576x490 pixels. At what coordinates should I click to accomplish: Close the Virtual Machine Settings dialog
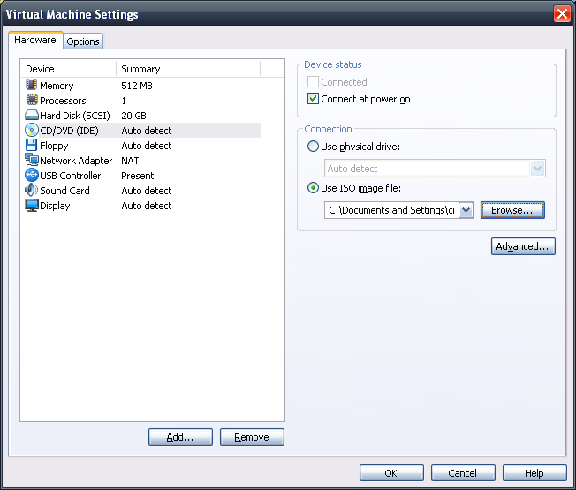(562, 14)
